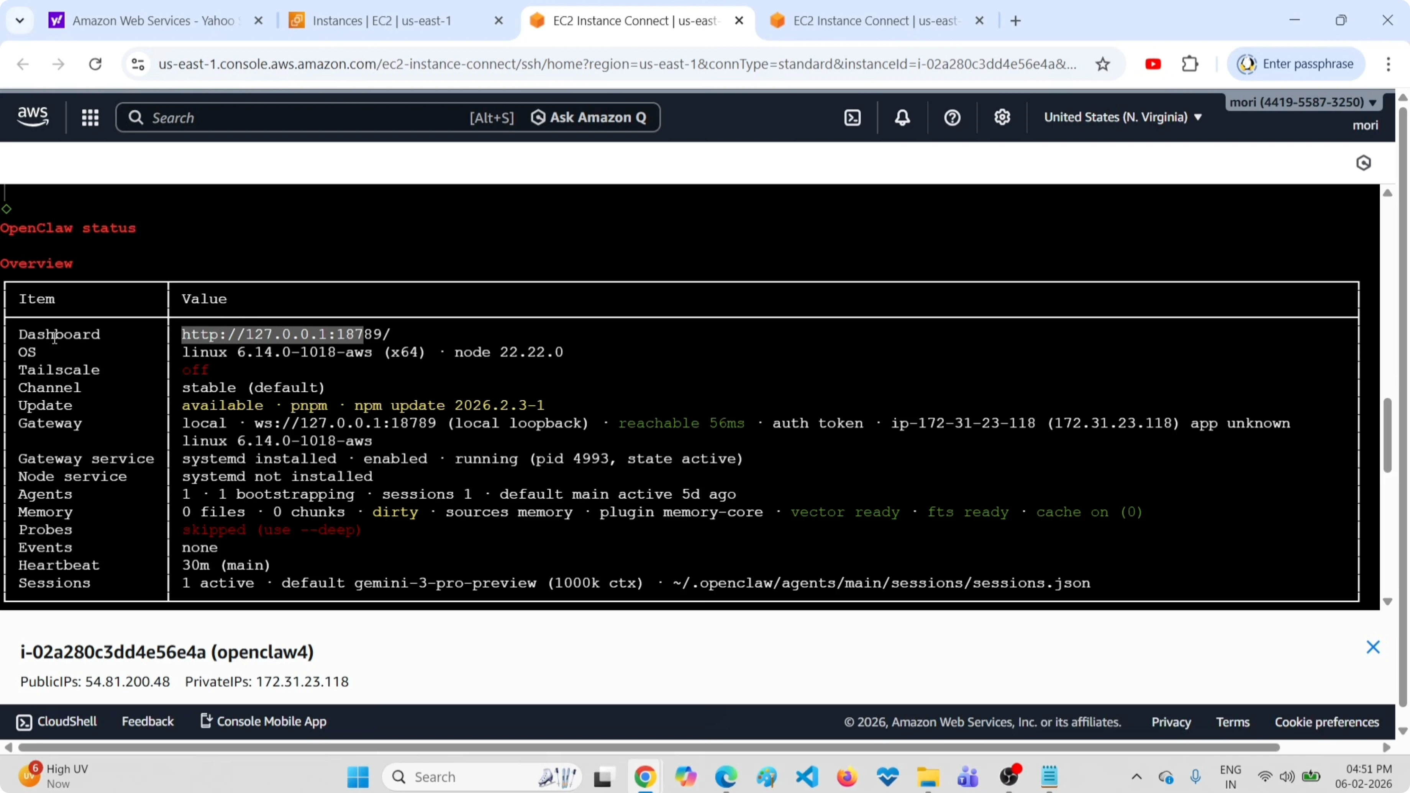
Task: Expand the mori account dropdown
Action: coord(1303,102)
